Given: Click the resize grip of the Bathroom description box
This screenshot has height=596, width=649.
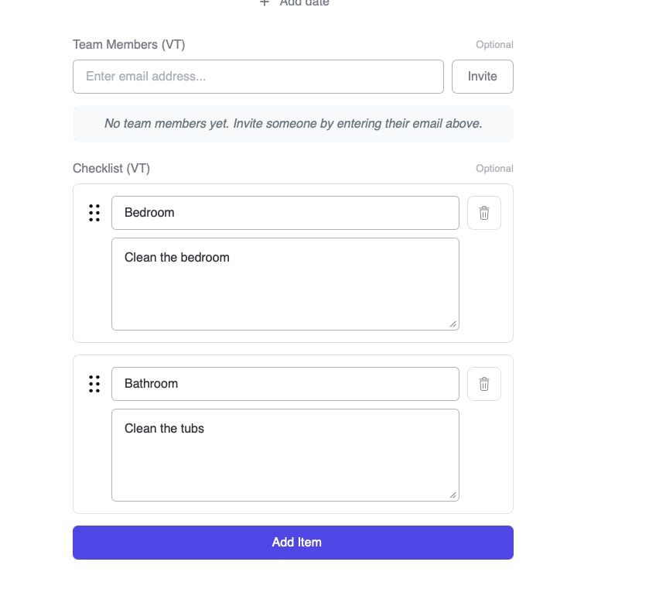Looking at the screenshot, I should tap(453, 495).
